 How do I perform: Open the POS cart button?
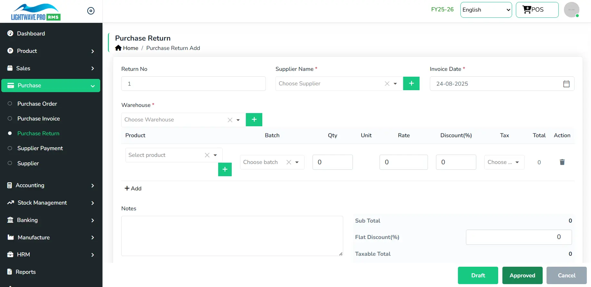(537, 10)
